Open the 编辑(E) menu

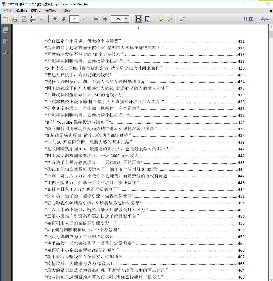[22, 11]
